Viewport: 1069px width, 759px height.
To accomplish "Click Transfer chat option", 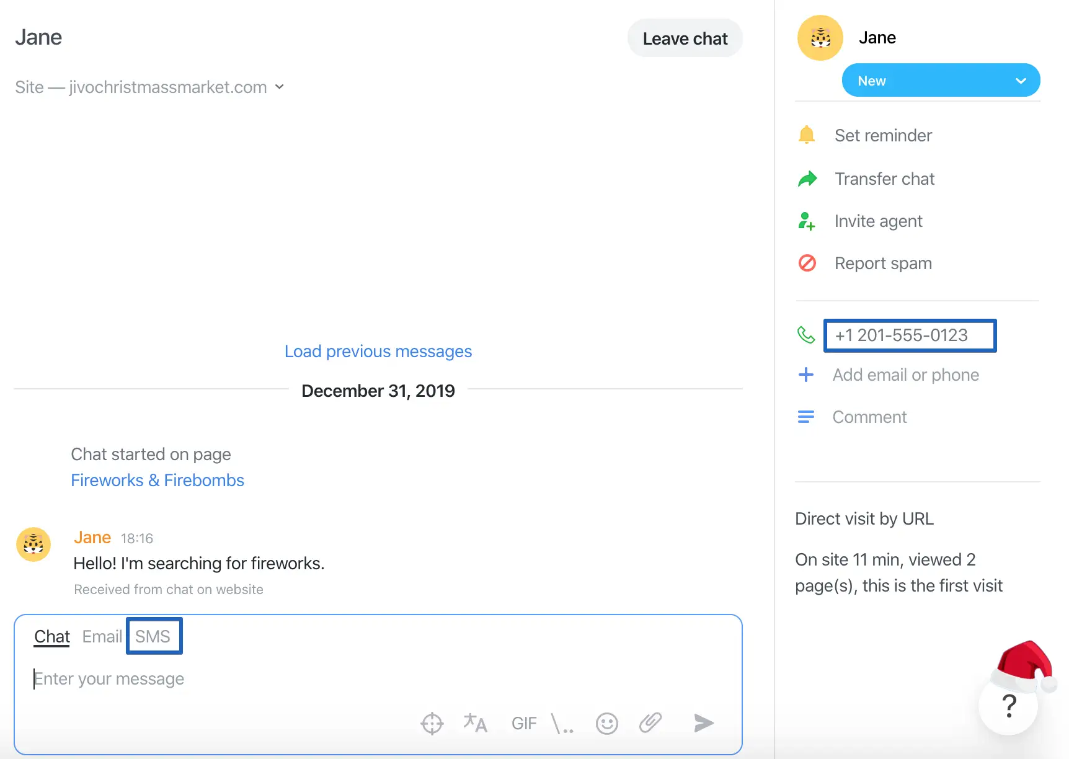I will click(x=884, y=179).
